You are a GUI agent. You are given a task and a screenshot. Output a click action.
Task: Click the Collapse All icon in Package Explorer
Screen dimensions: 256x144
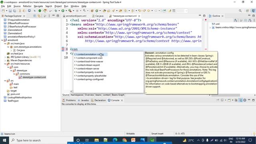pyautogui.click(x=35, y=16)
